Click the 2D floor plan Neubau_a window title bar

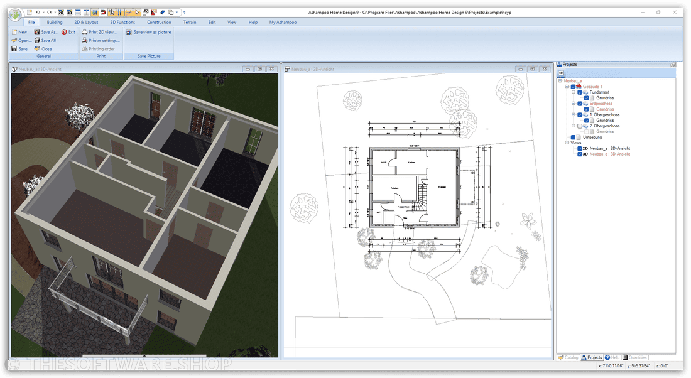418,69
